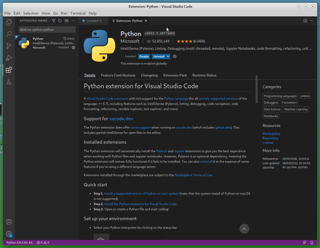Select the Extensions view icon
320x248 pixels.
click(9, 70)
